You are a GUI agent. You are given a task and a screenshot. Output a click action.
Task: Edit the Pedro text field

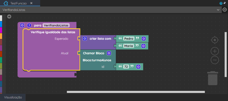(129, 39)
